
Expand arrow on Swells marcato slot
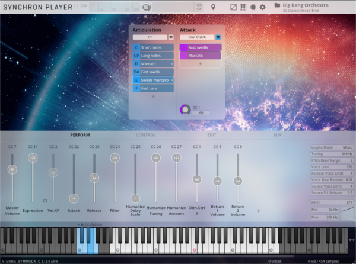click(172, 80)
